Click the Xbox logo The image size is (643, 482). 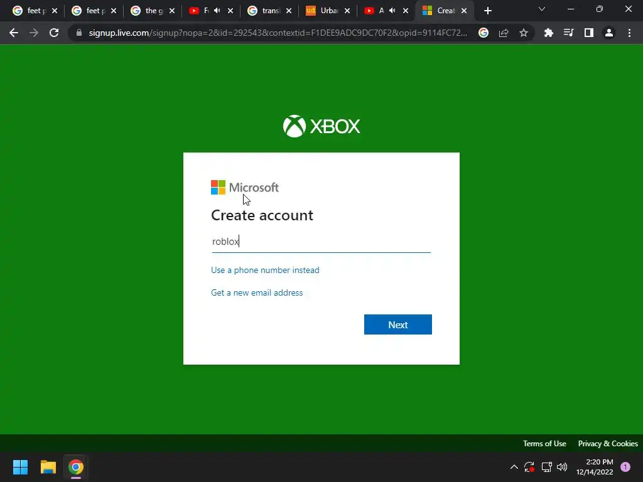[x=321, y=126]
